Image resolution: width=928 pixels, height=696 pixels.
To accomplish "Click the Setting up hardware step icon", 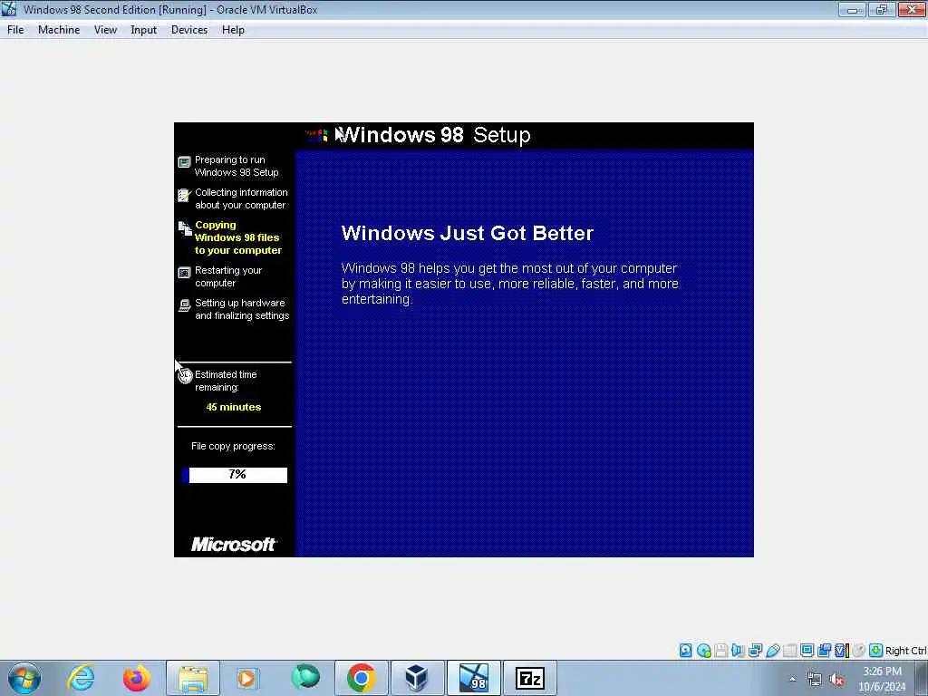I will 184,305.
